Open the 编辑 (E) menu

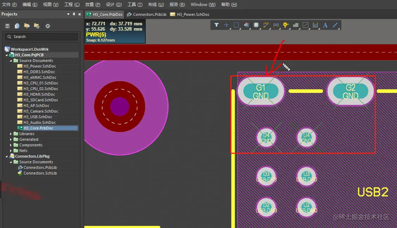pyautogui.click(x=30, y=5)
